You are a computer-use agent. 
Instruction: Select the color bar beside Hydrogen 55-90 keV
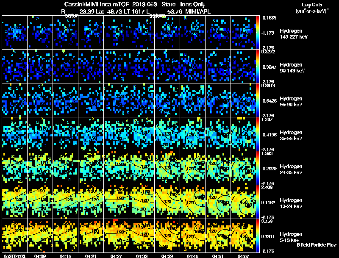(258, 100)
